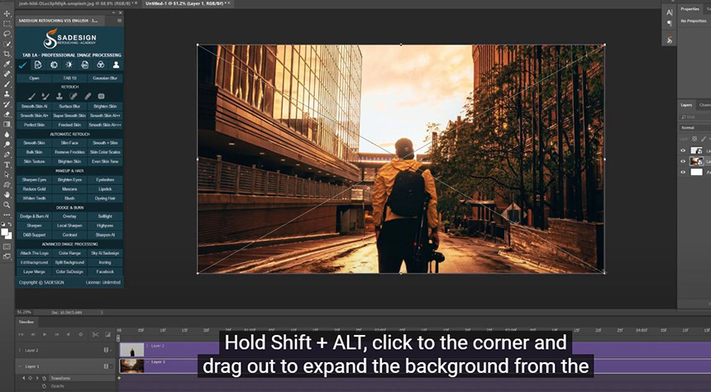711x392 pixels.
Task: Click the sun brightness icon in SADESIGN tabs
Action: point(69,65)
